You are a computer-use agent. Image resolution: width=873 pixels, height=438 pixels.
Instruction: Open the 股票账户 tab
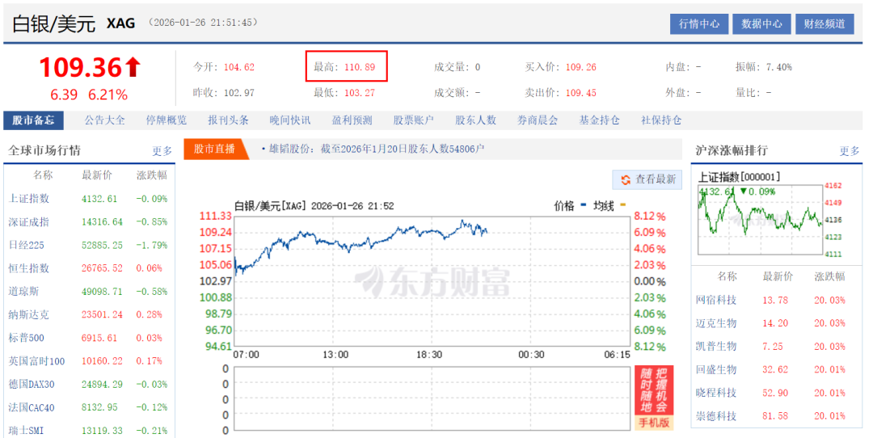tap(414, 120)
